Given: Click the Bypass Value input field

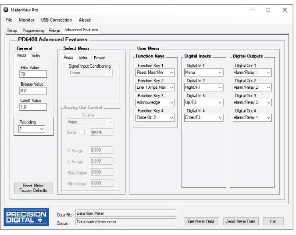Looking at the screenshot, I should click(x=33, y=91).
